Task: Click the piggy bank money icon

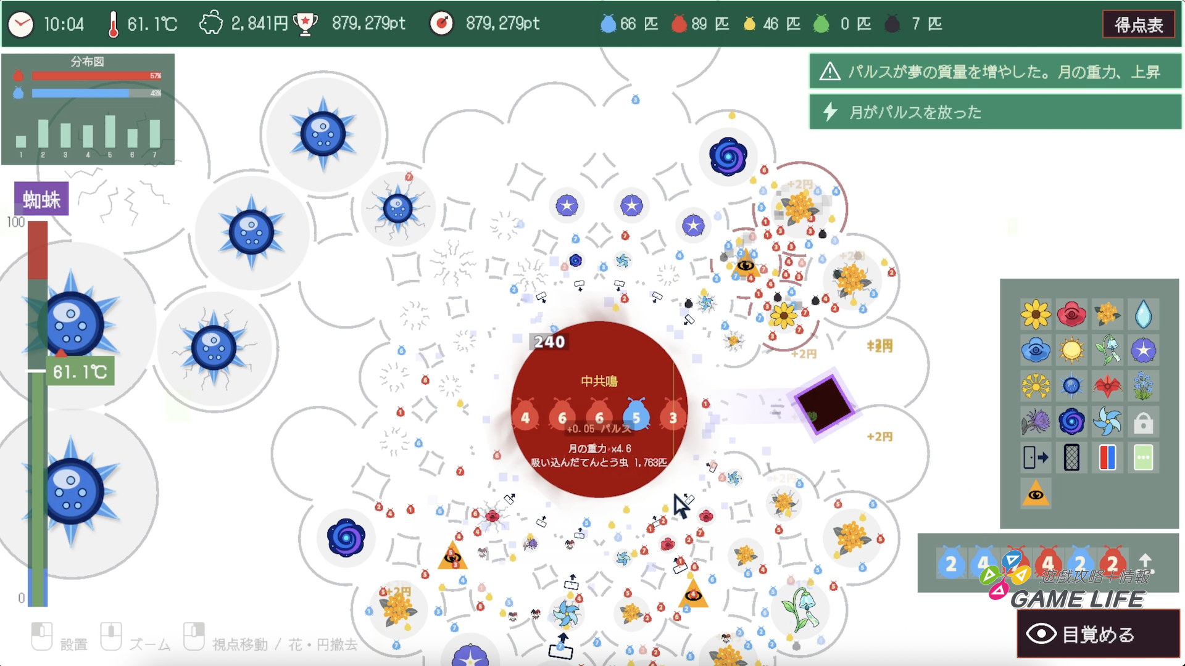Action: (211, 24)
